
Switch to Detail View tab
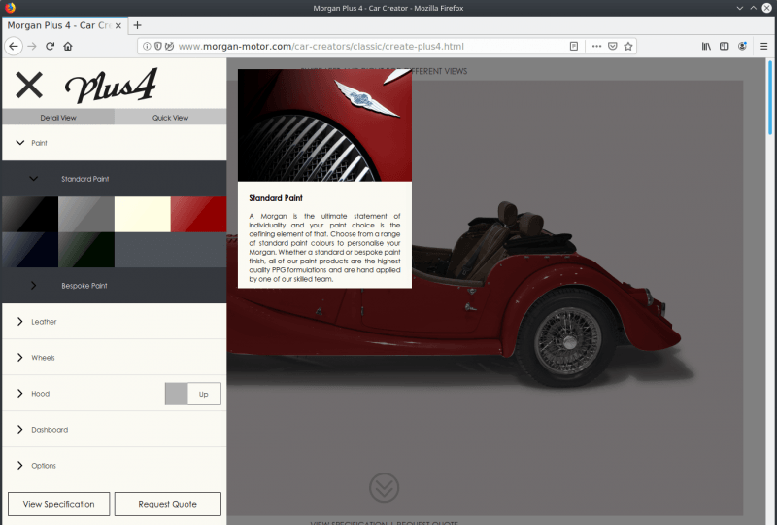tap(58, 117)
